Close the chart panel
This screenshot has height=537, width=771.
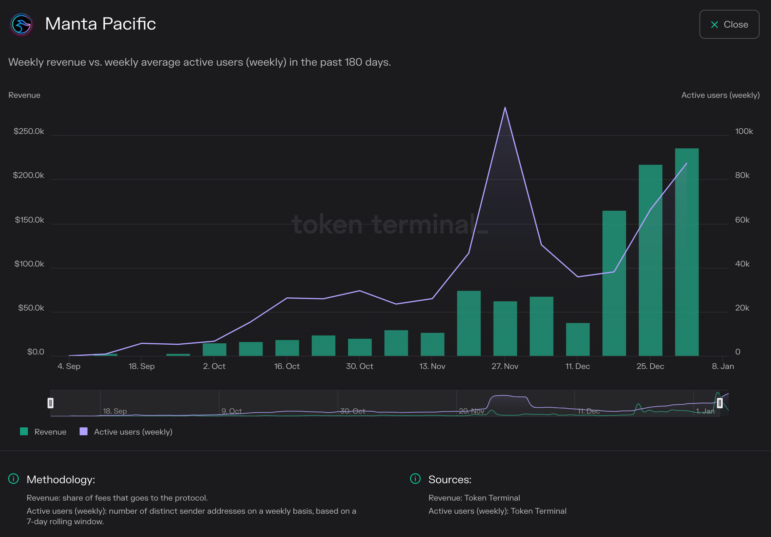(x=729, y=24)
